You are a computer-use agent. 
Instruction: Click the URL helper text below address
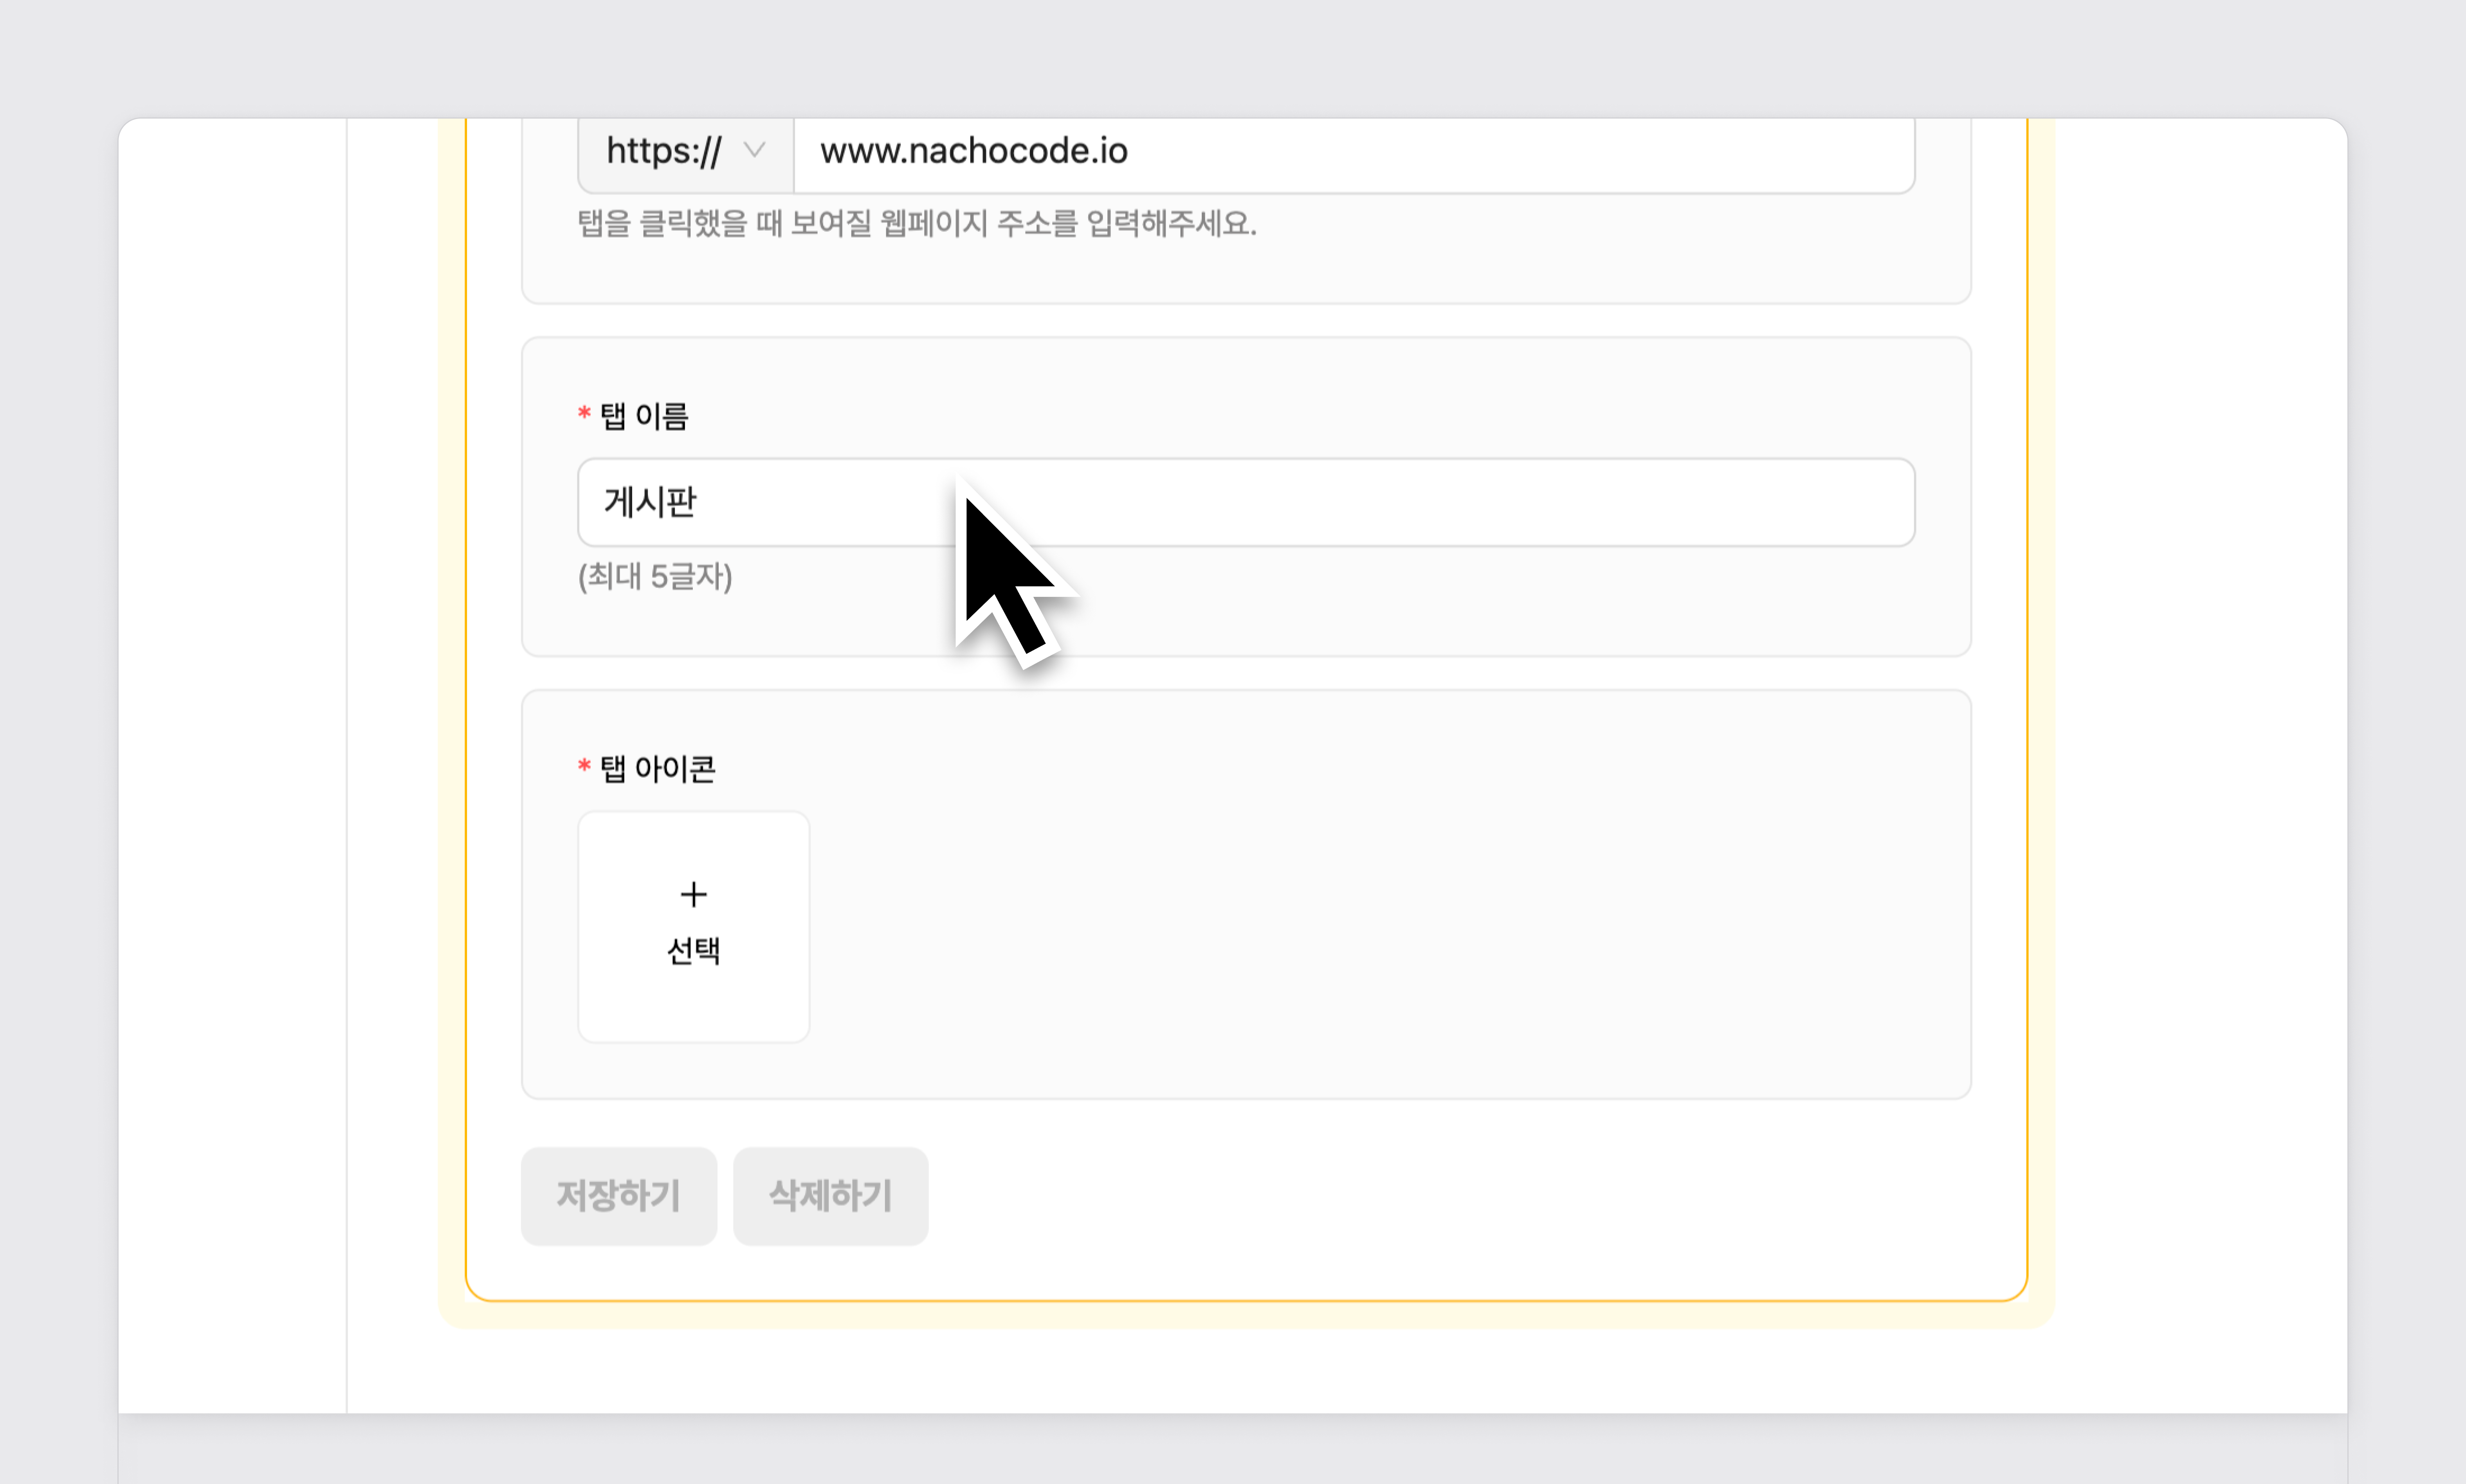[x=916, y=223]
